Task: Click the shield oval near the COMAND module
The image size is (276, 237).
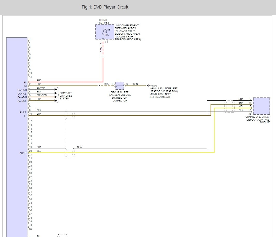Action: pos(229,106)
